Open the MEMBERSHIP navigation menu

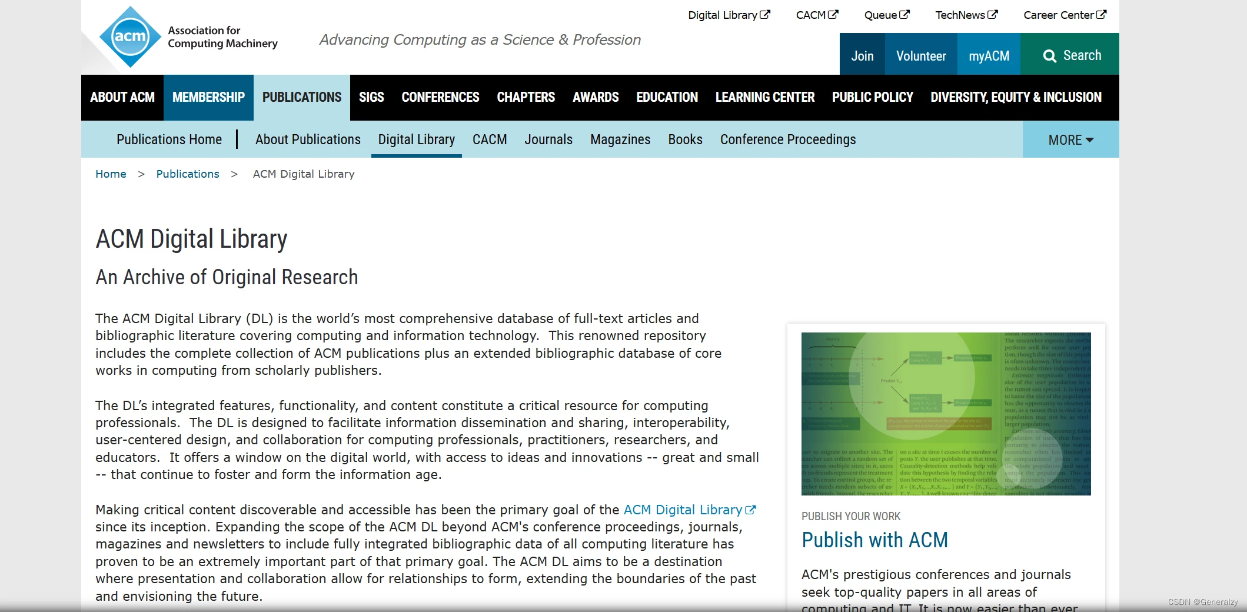tap(208, 97)
